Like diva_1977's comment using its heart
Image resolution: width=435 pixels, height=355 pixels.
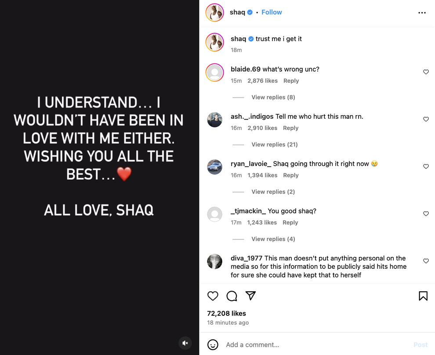point(426,260)
